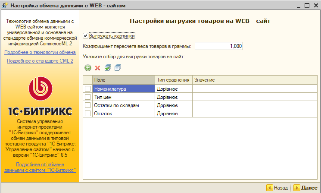Click the value cell of Остаток row
This screenshot has height=193, width=321.
pos(255,113)
